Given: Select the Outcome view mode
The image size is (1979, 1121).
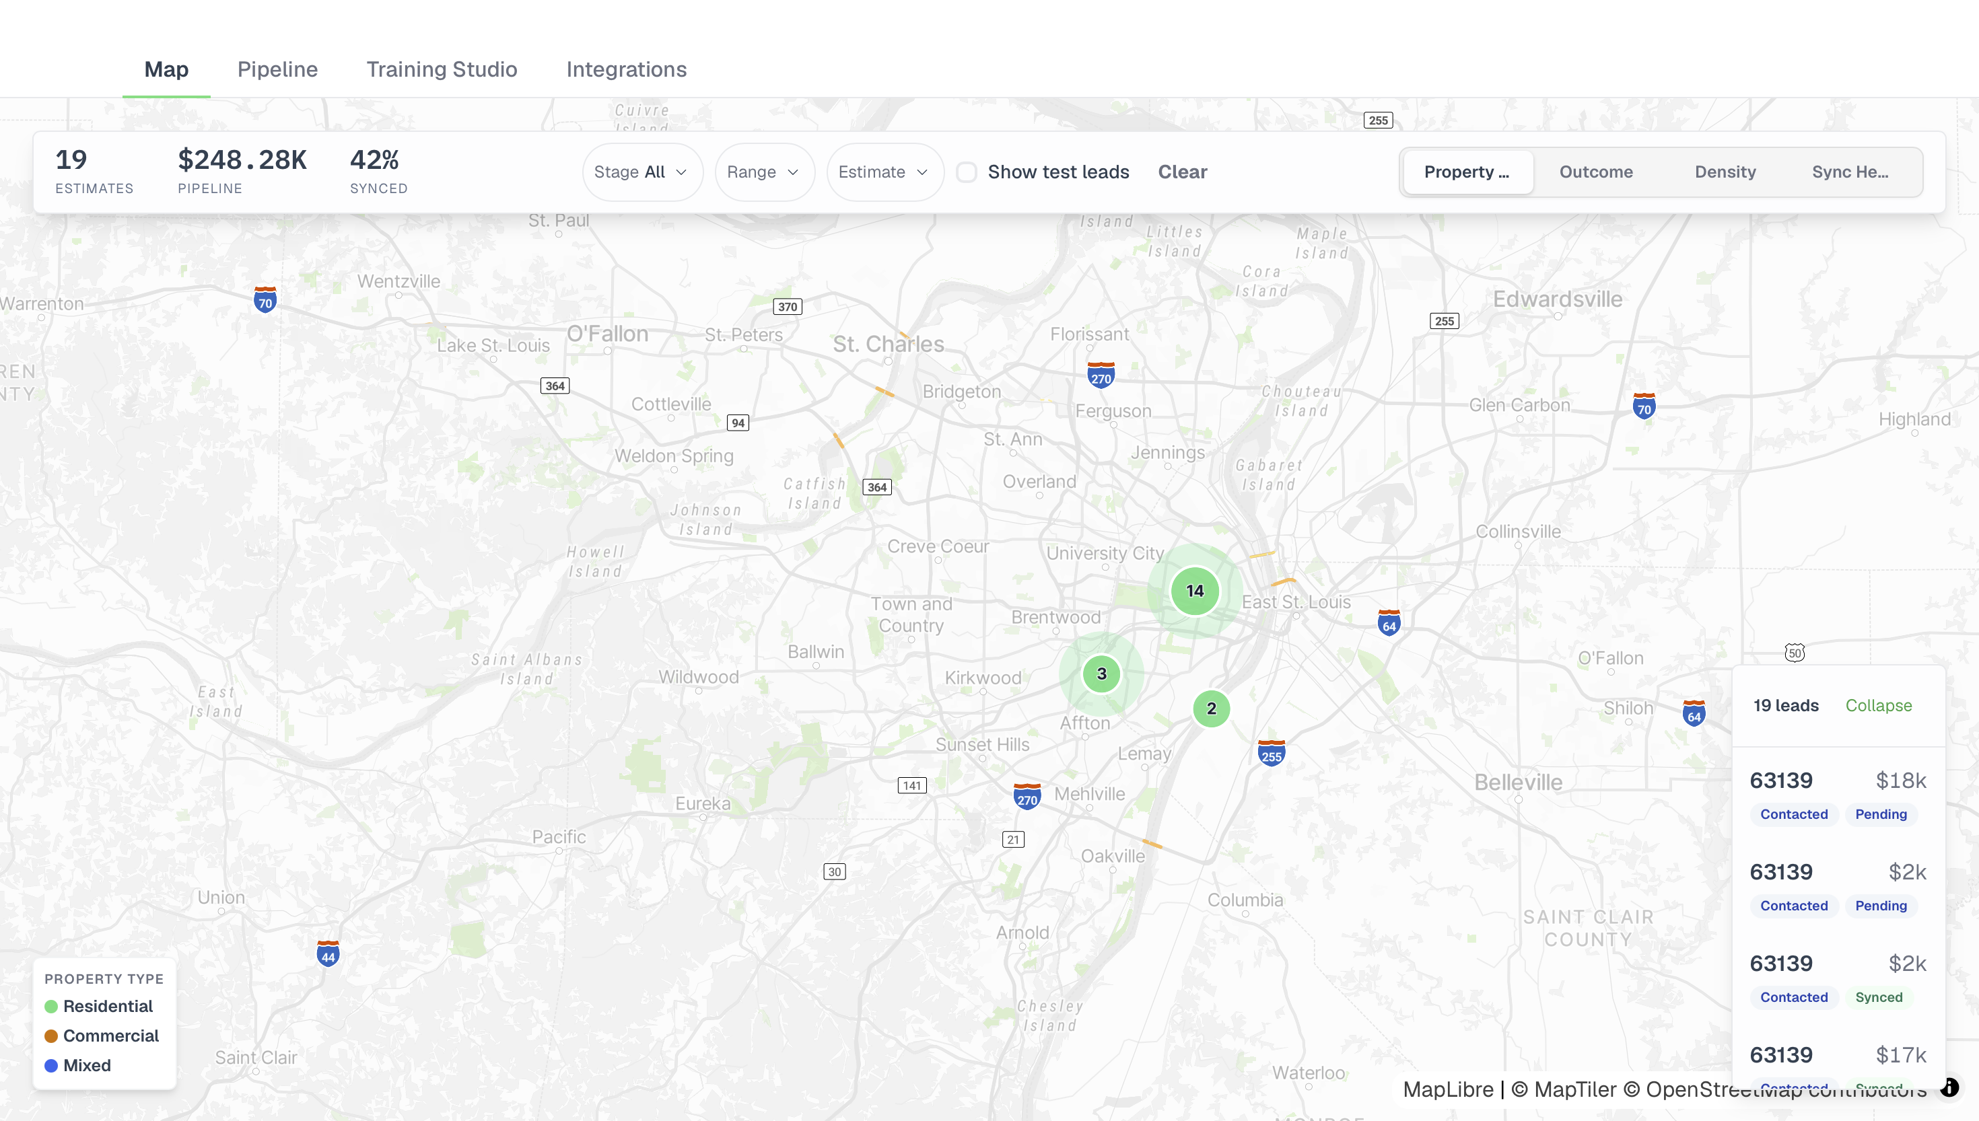Looking at the screenshot, I should pyautogui.click(x=1595, y=172).
